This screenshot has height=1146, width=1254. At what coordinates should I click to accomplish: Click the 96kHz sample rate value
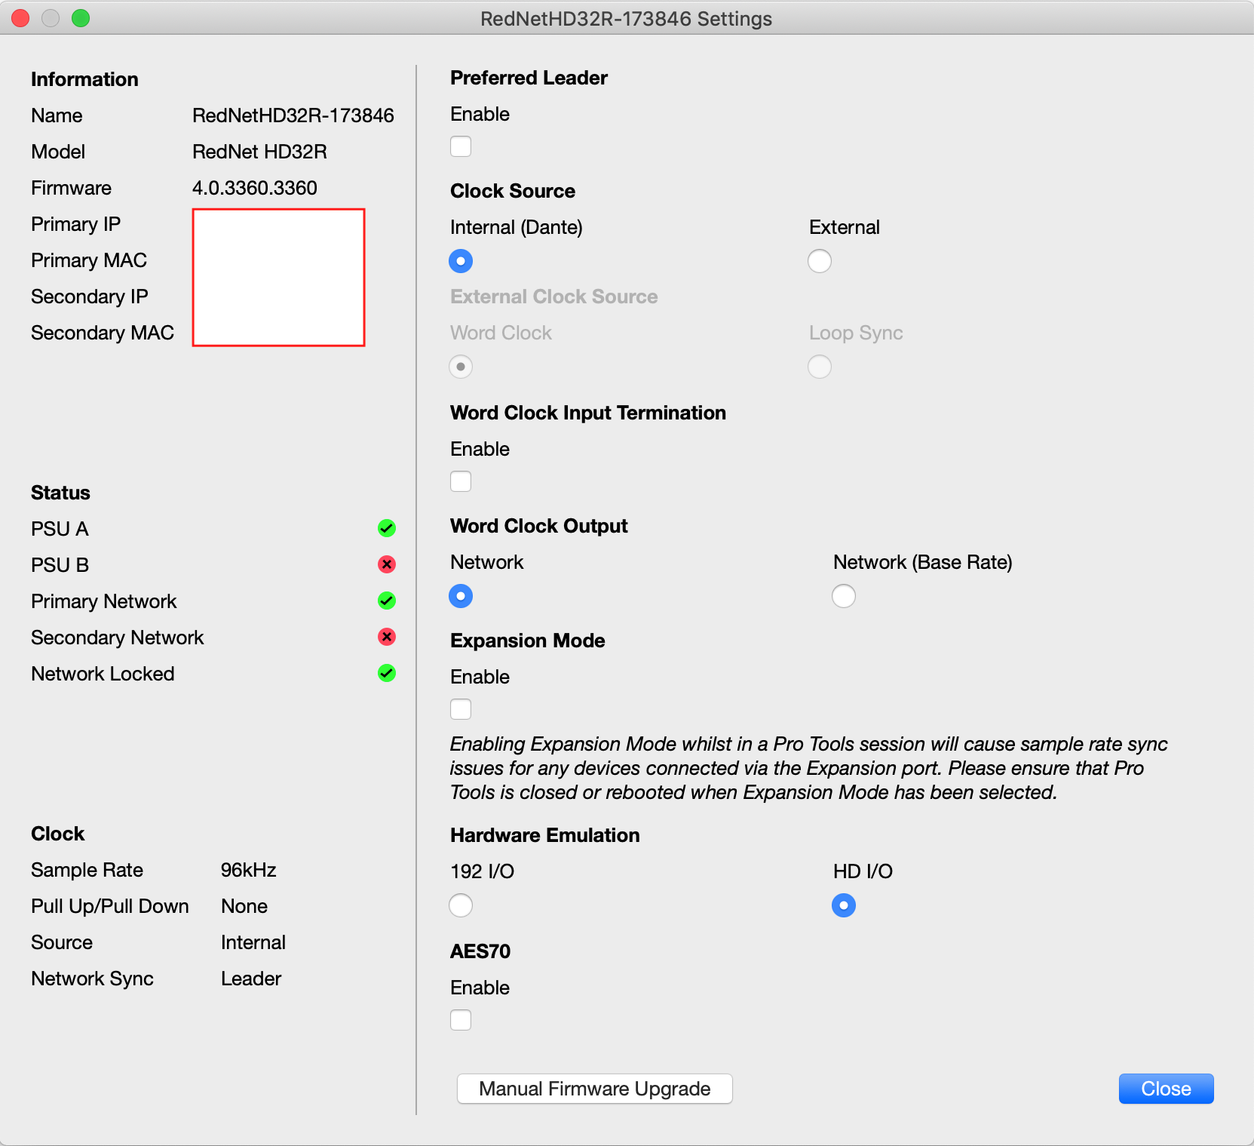coord(249,870)
